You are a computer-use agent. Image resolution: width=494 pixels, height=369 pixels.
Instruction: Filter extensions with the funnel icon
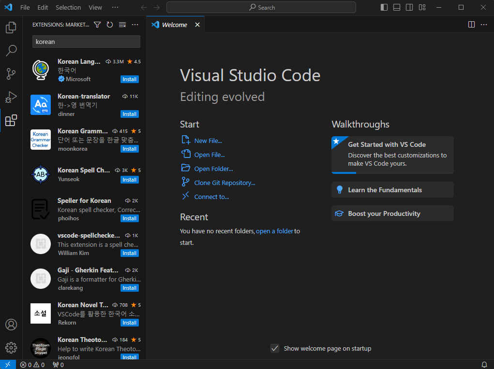coord(97,25)
